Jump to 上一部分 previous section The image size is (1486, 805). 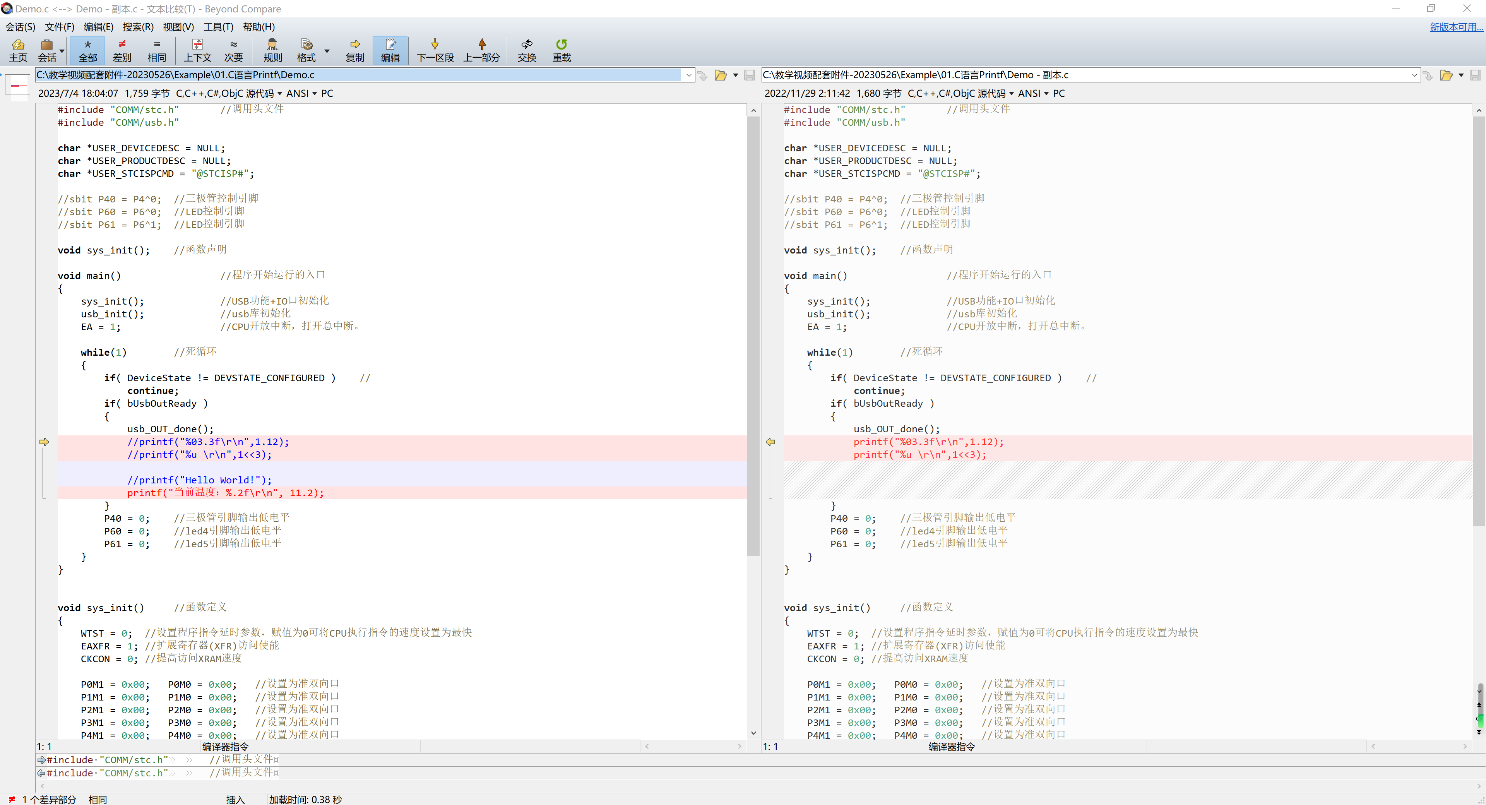tap(482, 50)
